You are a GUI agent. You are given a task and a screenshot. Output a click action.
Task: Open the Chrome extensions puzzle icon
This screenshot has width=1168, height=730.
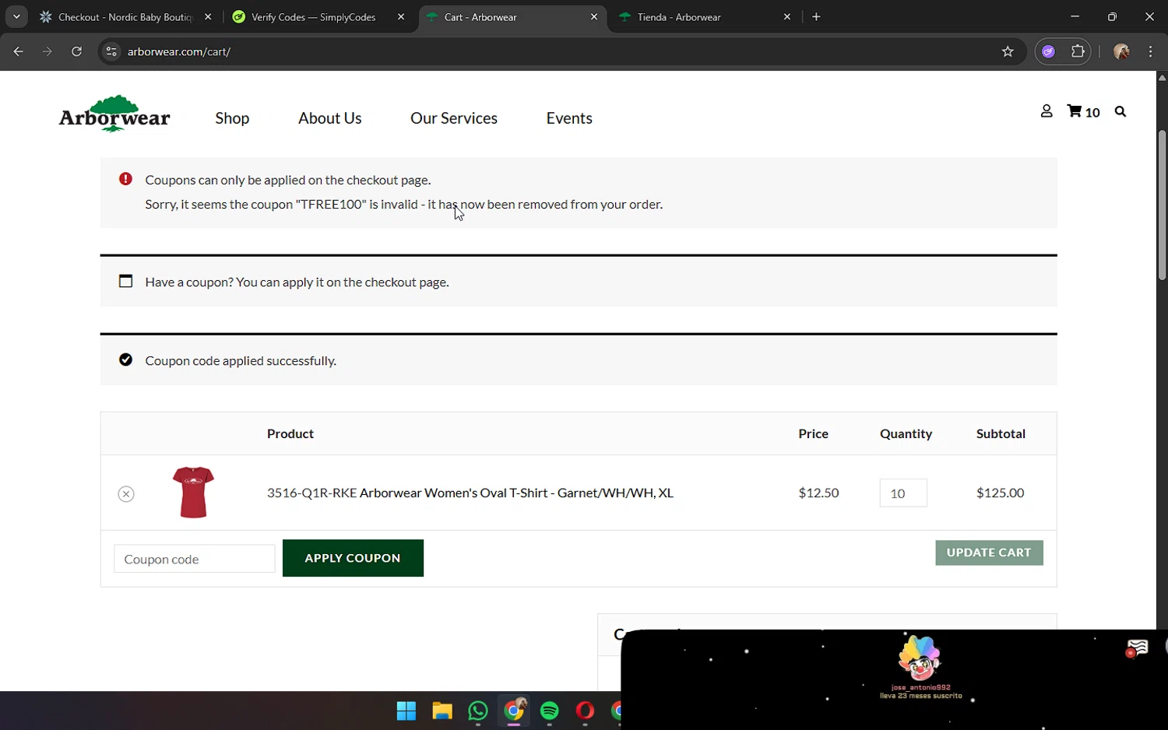1078,51
